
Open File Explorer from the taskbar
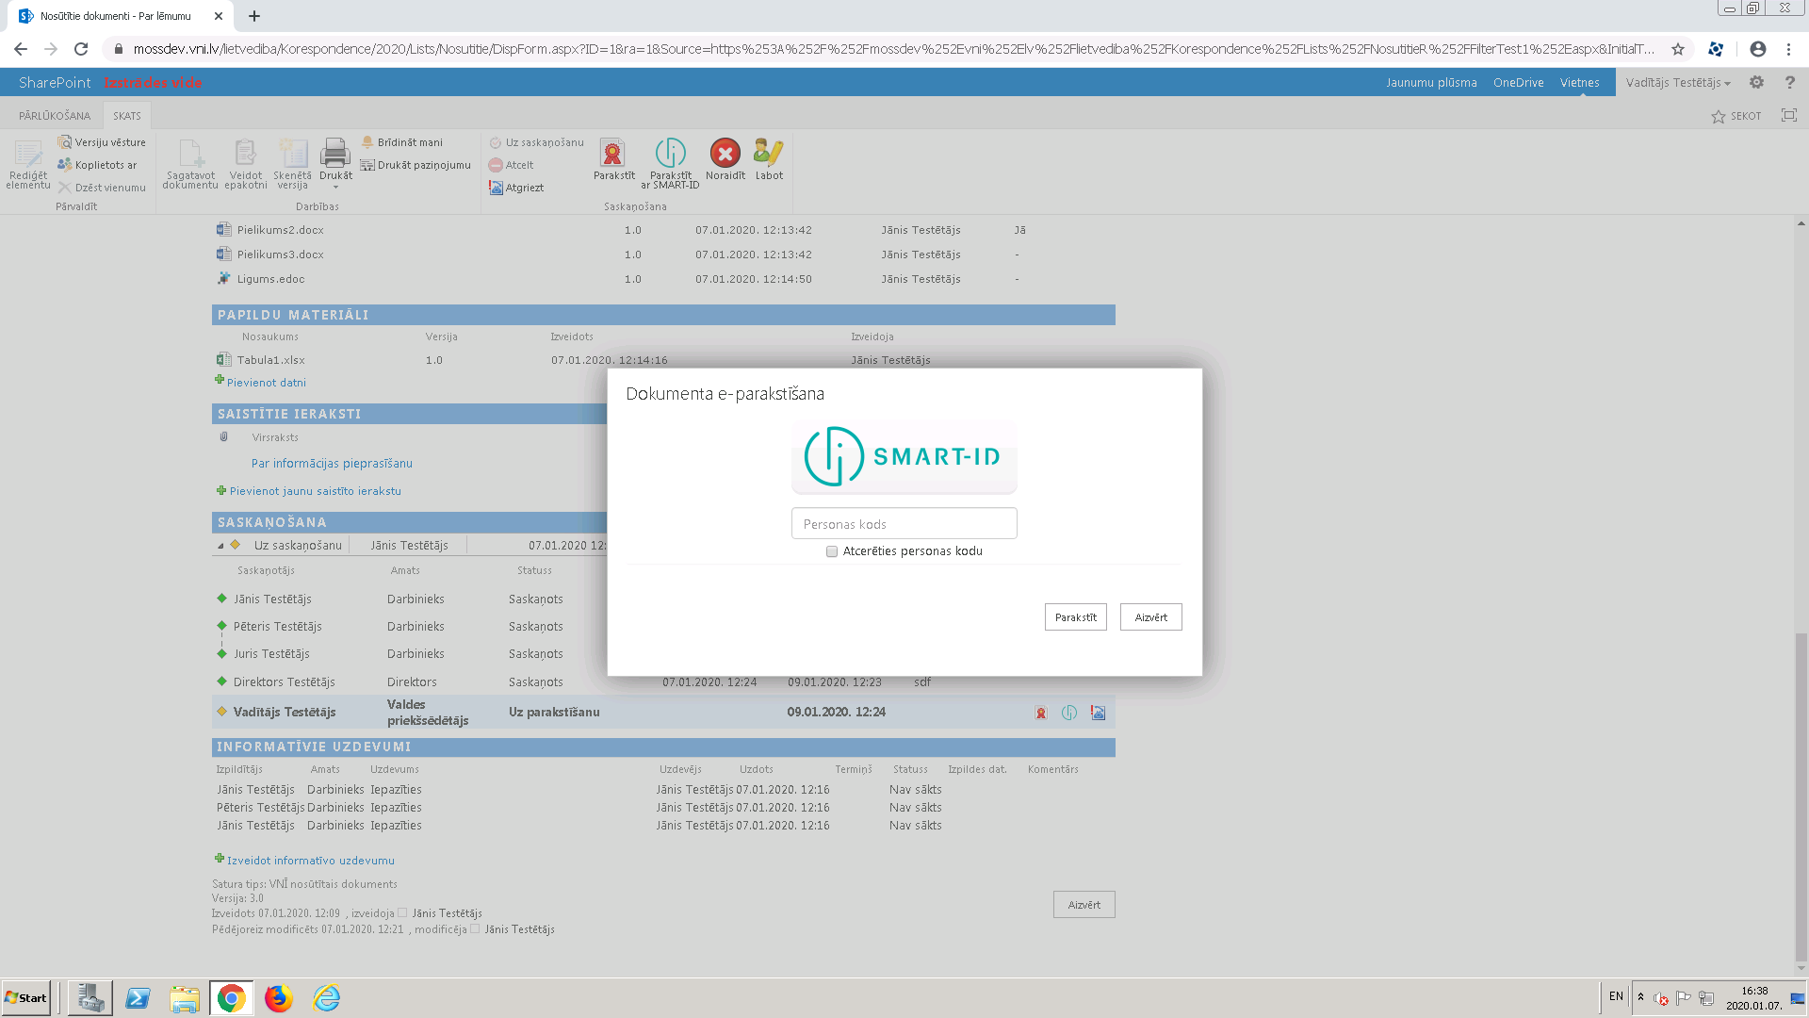tap(185, 997)
